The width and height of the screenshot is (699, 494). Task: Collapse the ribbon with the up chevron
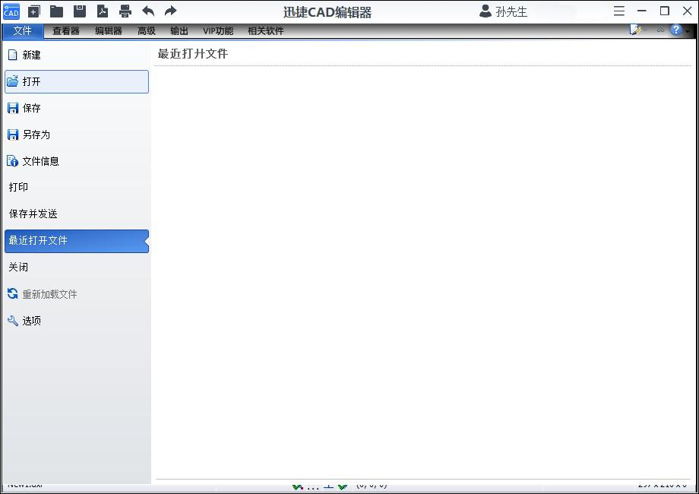660,30
